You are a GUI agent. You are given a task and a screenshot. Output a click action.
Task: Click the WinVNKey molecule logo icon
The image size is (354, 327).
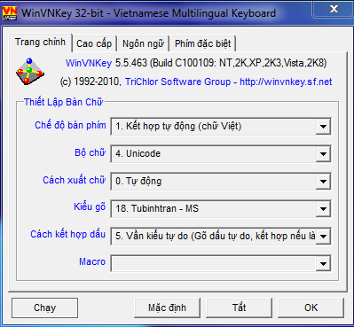[30, 71]
